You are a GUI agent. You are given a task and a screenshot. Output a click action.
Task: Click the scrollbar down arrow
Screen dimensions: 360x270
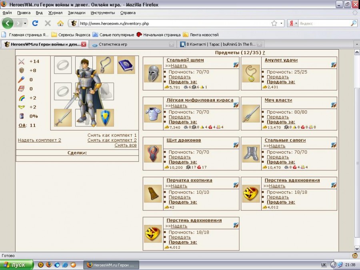[357, 248]
